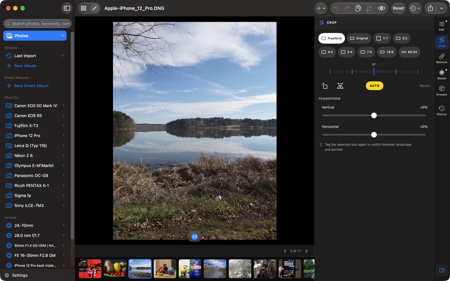Toggle the before/after eye preview
The height and width of the screenshot is (281, 450).
click(x=382, y=8)
